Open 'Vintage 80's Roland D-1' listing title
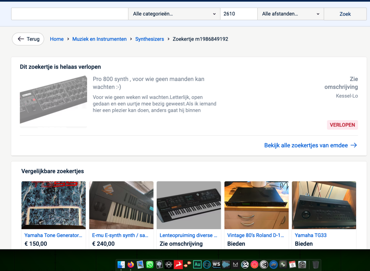370x271 pixels. tap(256, 235)
